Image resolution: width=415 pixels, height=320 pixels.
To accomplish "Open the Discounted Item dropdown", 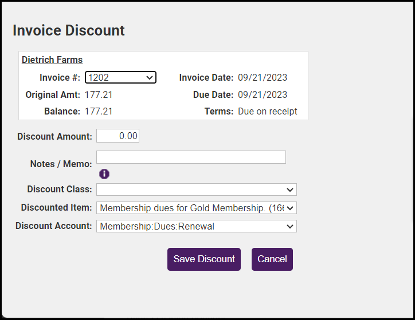I will pos(196,208).
